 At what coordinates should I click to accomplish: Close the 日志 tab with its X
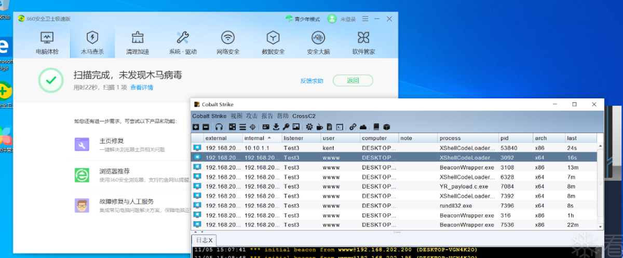click(x=211, y=241)
